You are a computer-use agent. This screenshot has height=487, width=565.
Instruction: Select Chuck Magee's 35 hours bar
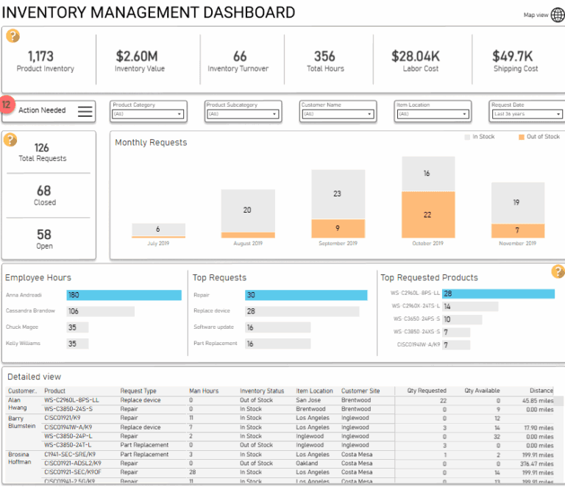(x=77, y=327)
